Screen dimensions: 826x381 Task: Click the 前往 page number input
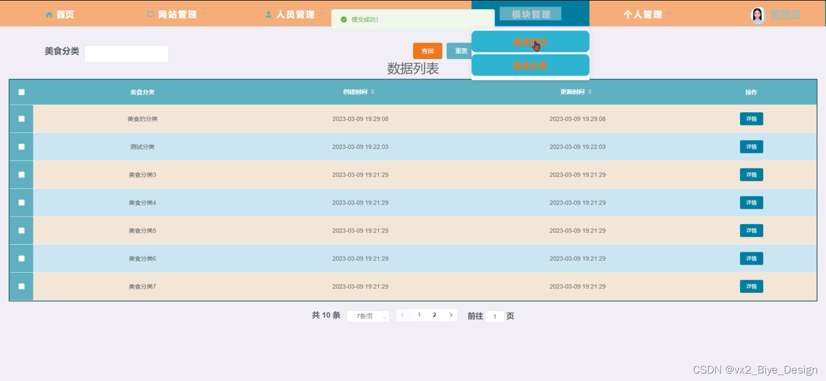[494, 316]
